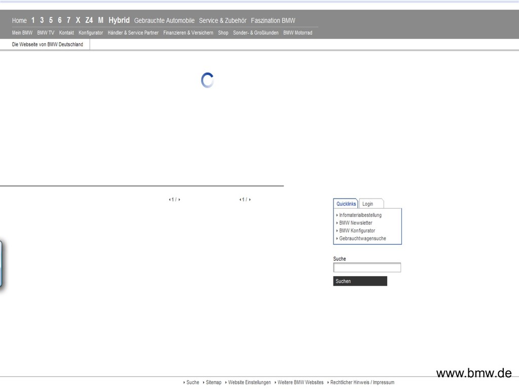Open Faszination BMW menu

point(273,20)
